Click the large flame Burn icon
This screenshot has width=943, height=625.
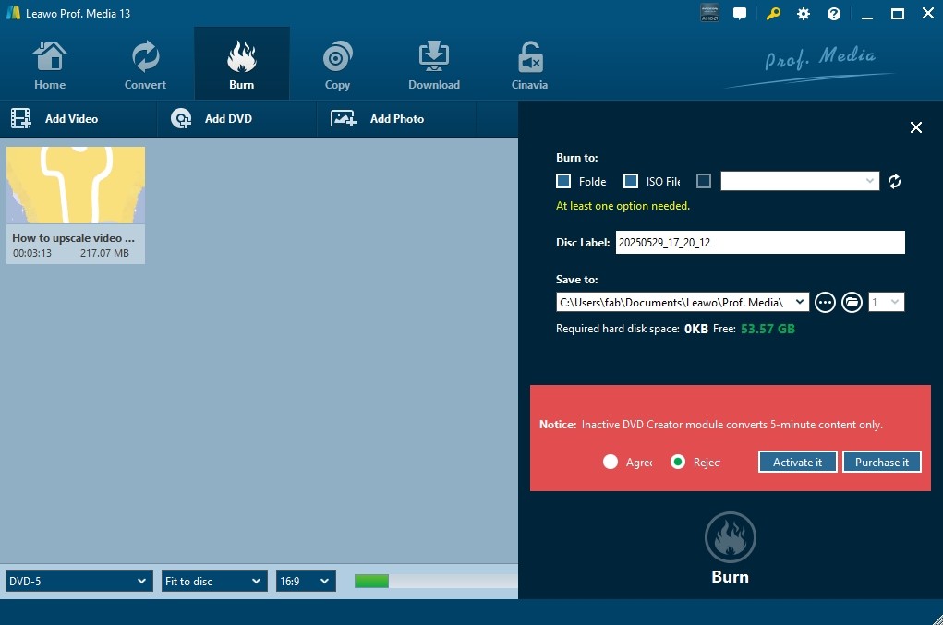coord(730,537)
